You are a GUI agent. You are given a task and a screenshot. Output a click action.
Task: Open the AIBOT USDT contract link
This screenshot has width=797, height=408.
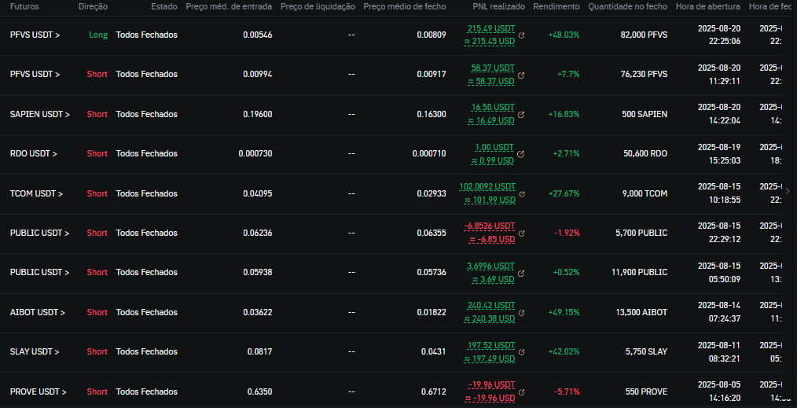coord(37,312)
